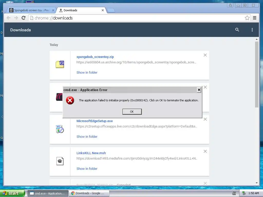Bookmark this page with the star icon
The height and width of the screenshot is (197, 263).
click(247, 18)
